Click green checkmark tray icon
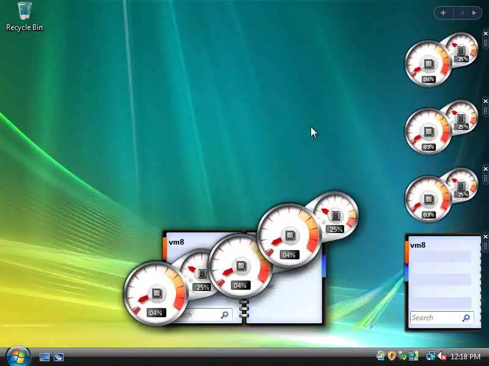489x366 pixels. click(403, 356)
